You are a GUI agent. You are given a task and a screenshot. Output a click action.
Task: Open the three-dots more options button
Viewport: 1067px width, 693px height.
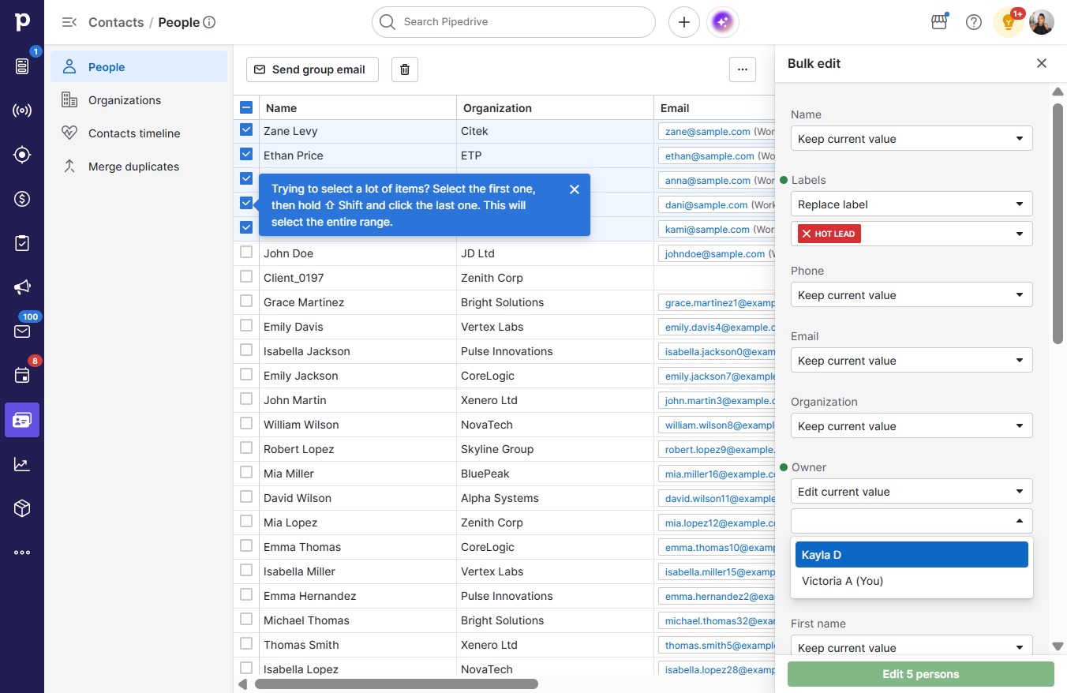point(743,69)
